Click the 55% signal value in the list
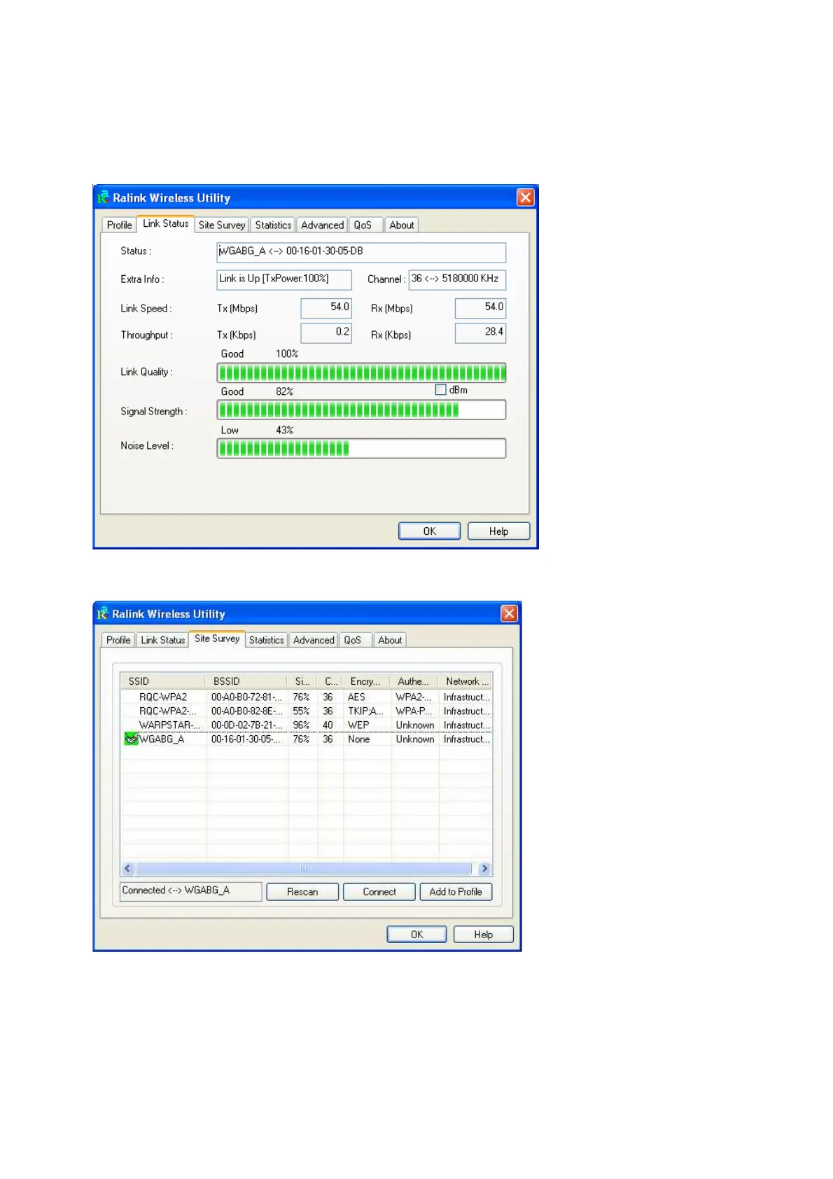Image resolution: width=833 pixels, height=1179 pixels. pos(301,711)
